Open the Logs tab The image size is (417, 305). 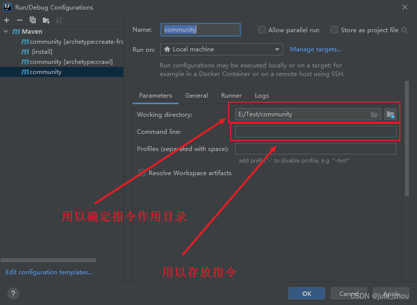click(262, 96)
